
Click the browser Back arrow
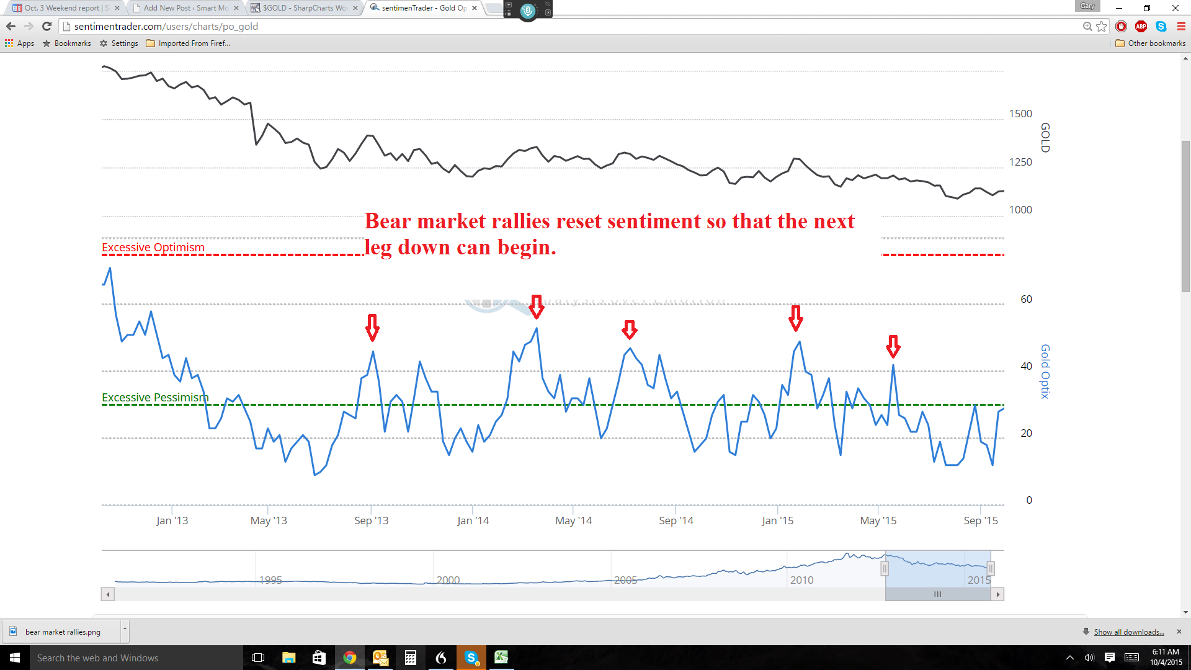pos(11,26)
